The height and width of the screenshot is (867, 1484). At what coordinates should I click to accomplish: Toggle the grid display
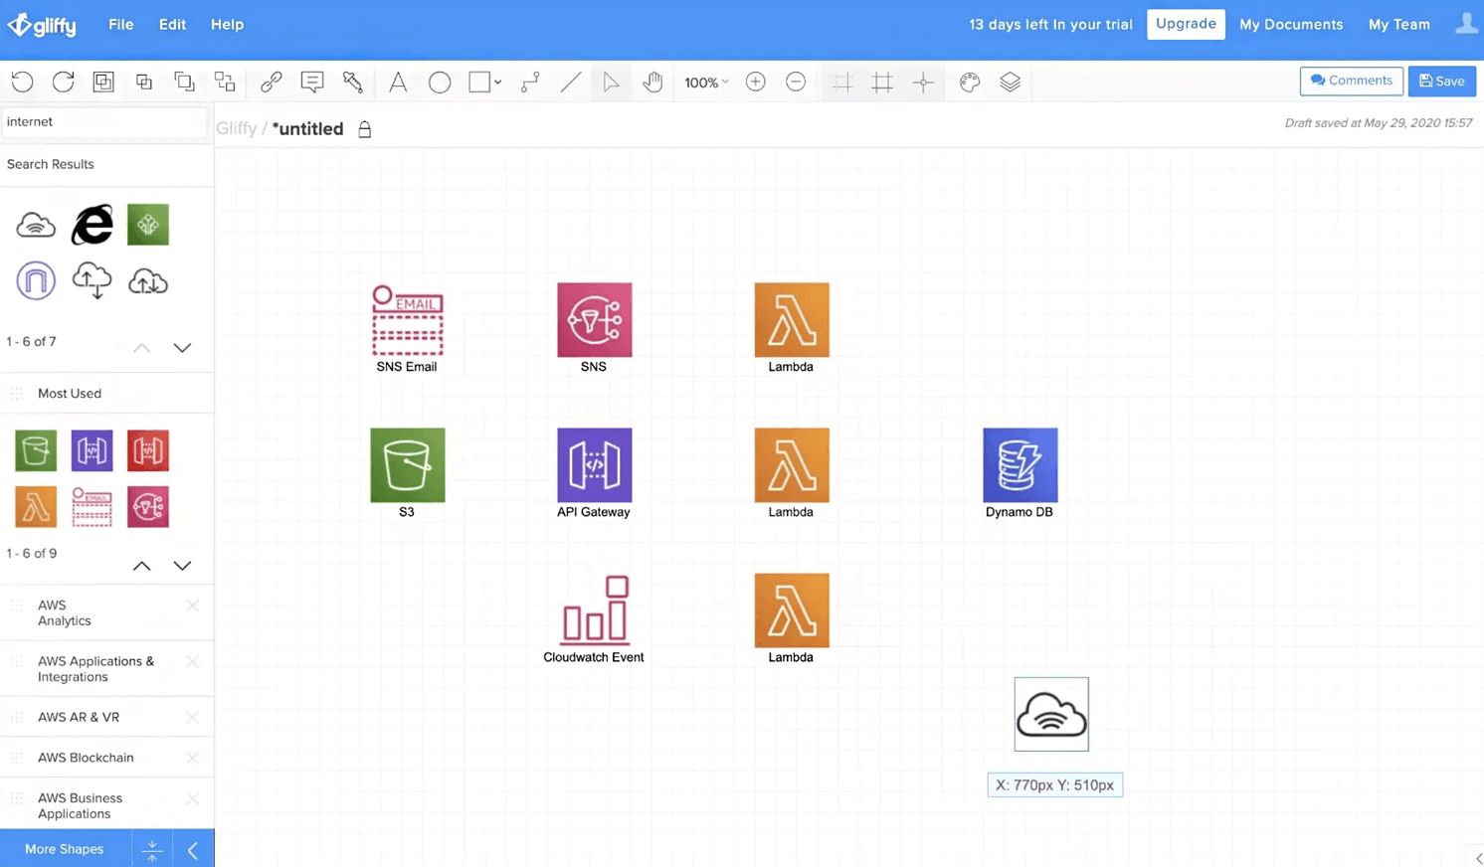[x=882, y=83]
